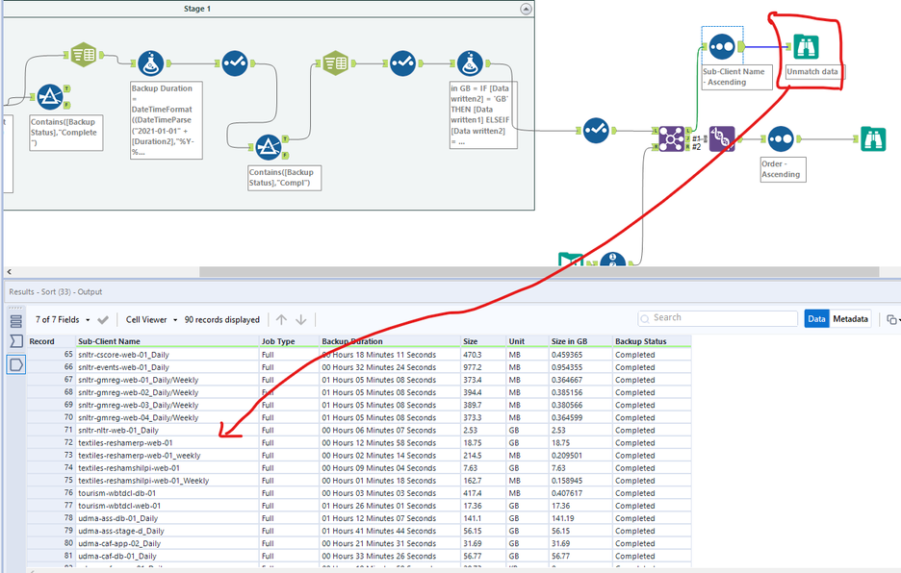Click cell 'snltr-events-web-01_Daily'
The width and height of the screenshot is (901, 573).
click(167, 367)
